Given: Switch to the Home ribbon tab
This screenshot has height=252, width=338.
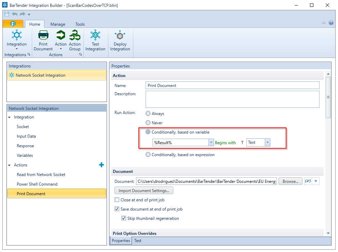Looking at the screenshot, I should point(35,24).
